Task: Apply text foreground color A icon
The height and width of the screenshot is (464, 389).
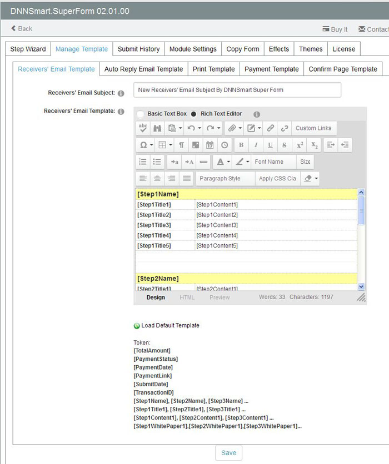Action: click(x=220, y=162)
